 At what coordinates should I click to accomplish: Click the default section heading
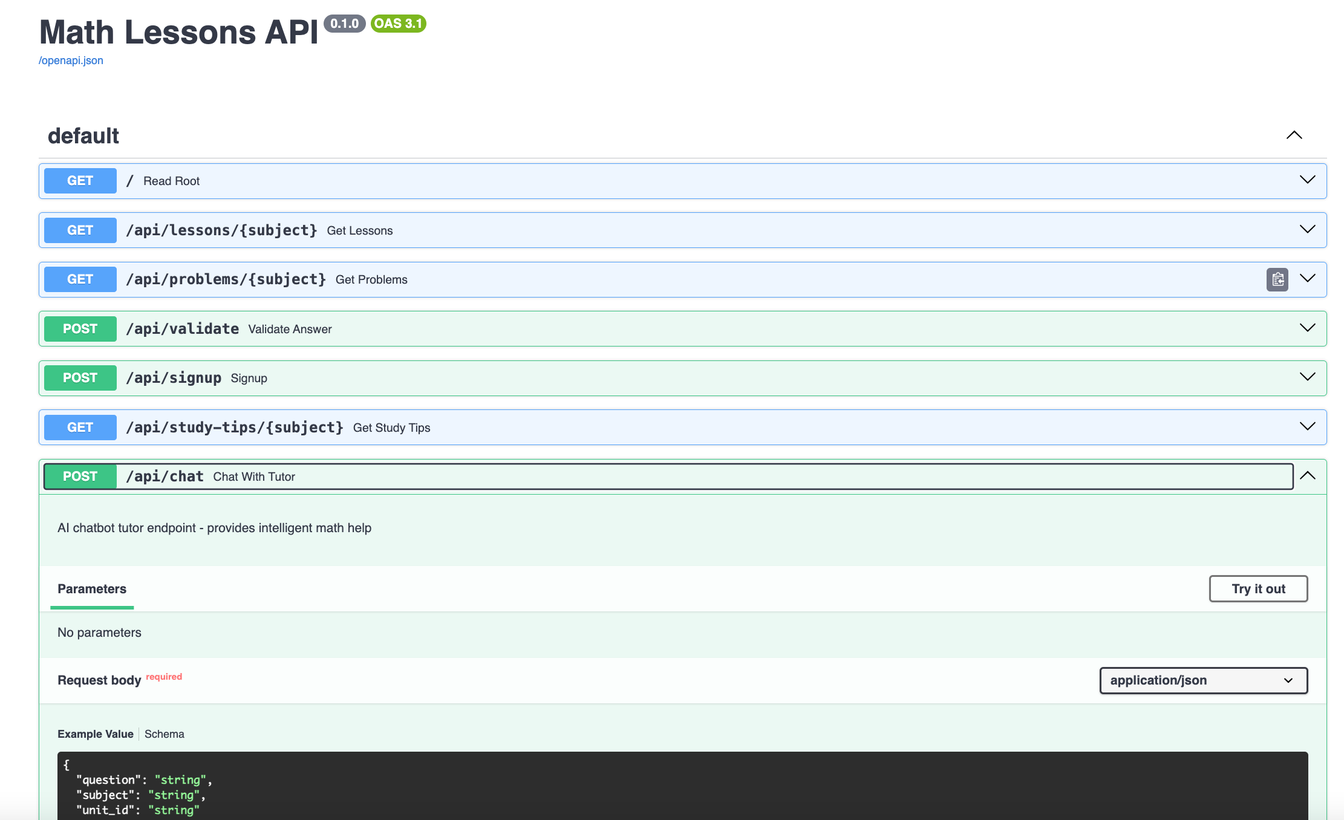click(83, 136)
